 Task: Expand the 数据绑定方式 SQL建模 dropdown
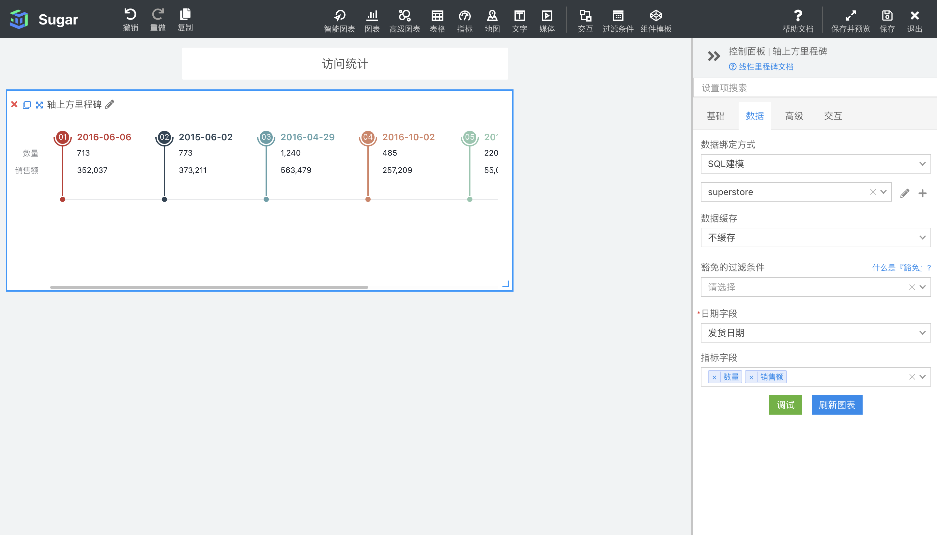[815, 164]
